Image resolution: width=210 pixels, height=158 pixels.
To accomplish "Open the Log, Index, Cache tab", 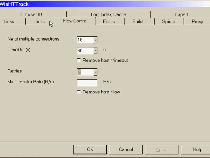I will click(x=108, y=14).
